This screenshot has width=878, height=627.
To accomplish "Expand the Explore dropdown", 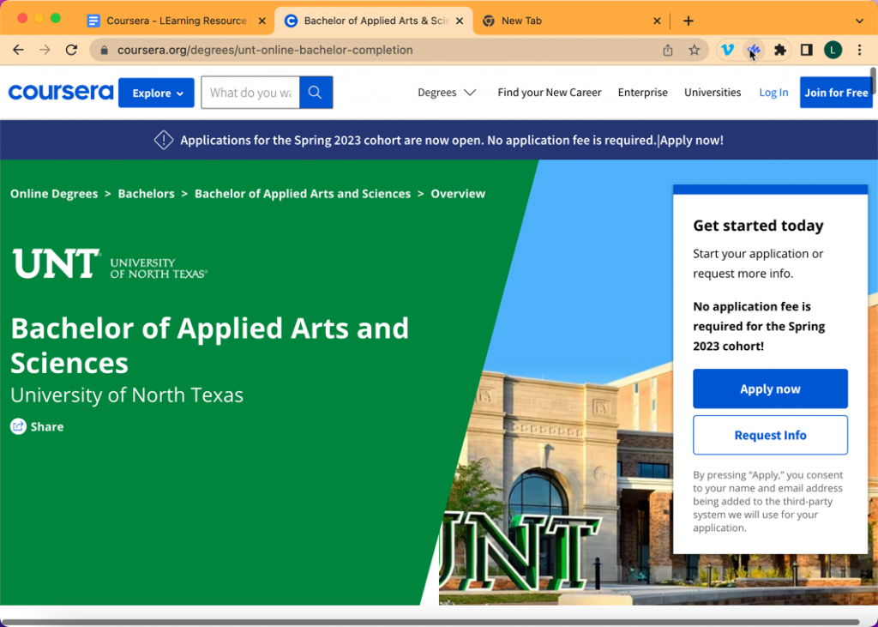I will 156,93.
